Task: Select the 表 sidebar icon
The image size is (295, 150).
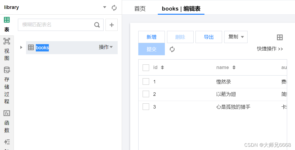Action: pos(7,24)
